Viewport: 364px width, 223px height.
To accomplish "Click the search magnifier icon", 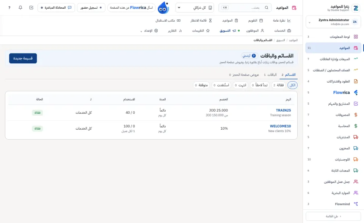I will [x=267, y=8].
